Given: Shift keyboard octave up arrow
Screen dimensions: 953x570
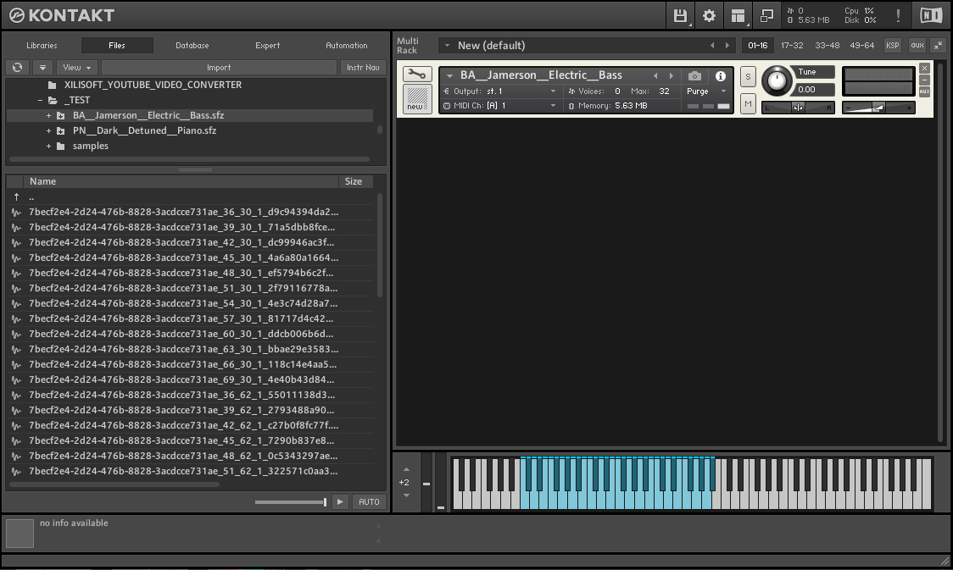Looking at the screenshot, I should [407, 469].
